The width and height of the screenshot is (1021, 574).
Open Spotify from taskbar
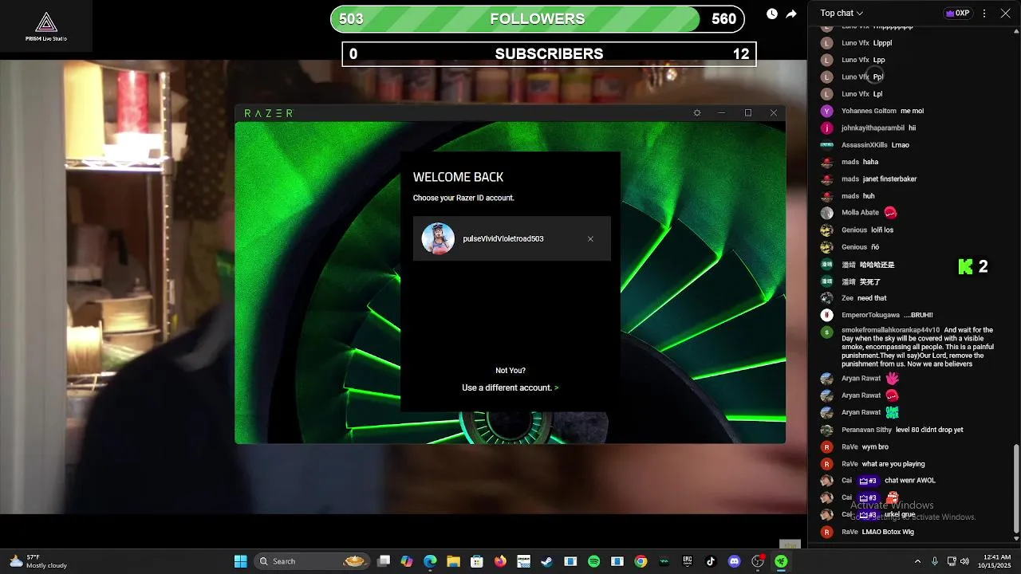(x=593, y=561)
